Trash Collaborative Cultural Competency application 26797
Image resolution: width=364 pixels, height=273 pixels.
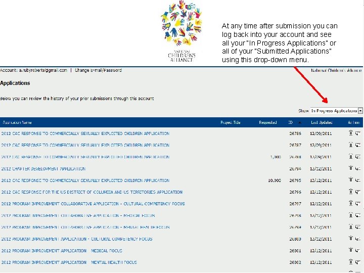pyautogui.click(x=350, y=203)
